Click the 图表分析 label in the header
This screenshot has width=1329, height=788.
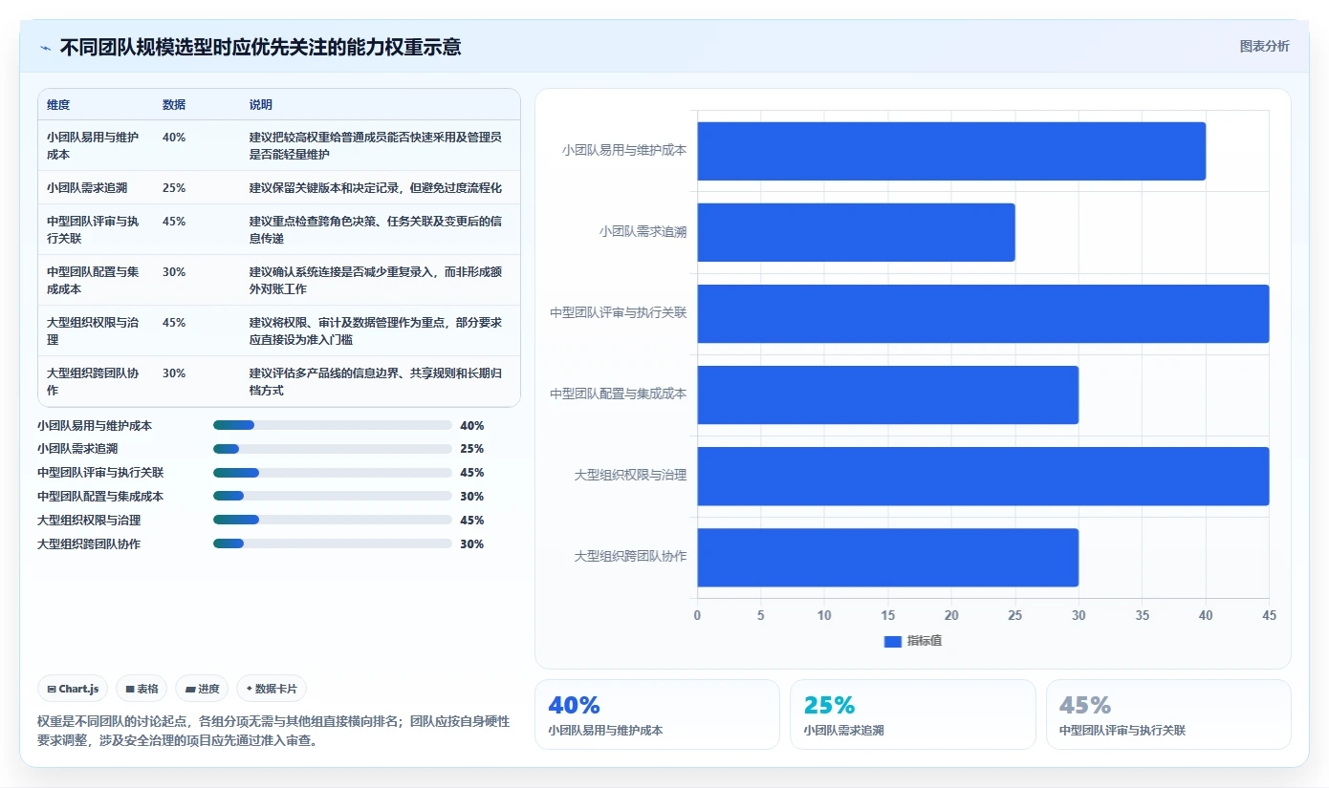point(1264,46)
